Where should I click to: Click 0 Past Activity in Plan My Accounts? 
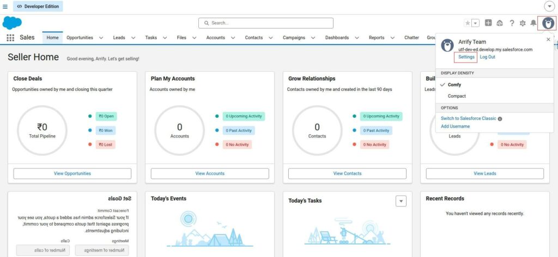239,130
